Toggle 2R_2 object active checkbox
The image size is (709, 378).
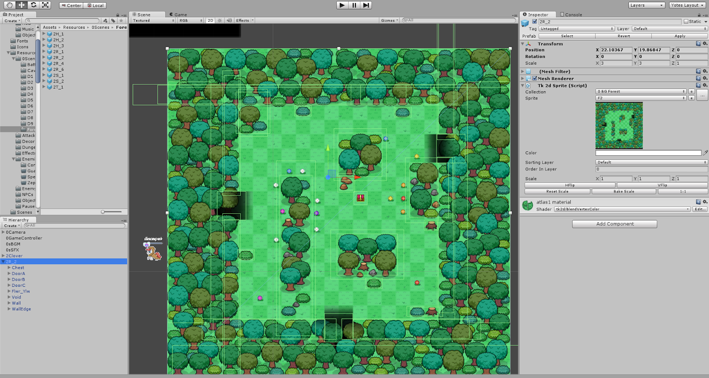[535, 22]
